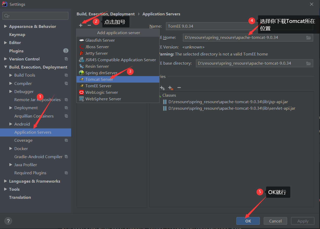Browse folder for TomEE base directory

point(309,63)
